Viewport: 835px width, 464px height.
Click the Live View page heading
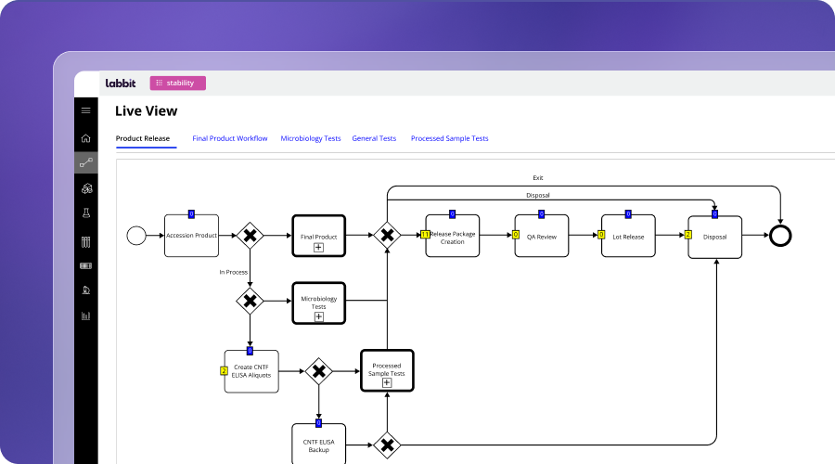pyautogui.click(x=146, y=110)
